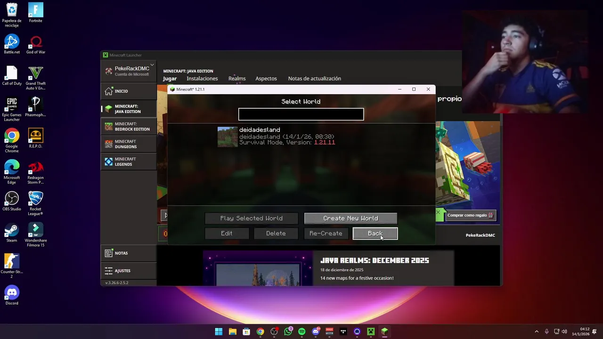This screenshot has height=339, width=603.
Task: Select the Counter-Strike 2 desktop icon
Action: coord(12,266)
